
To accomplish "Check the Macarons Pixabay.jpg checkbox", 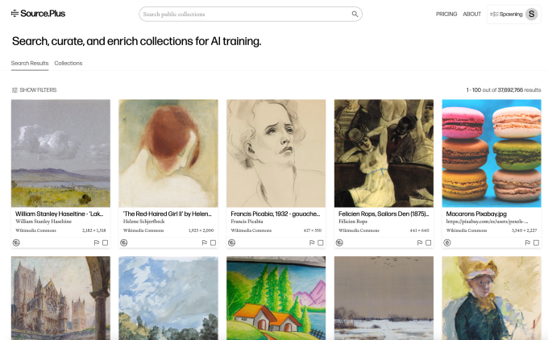I will click(x=537, y=242).
